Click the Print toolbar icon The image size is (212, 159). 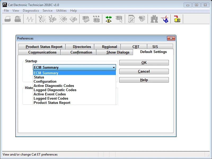(8, 19)
